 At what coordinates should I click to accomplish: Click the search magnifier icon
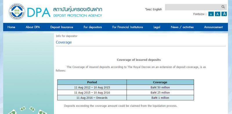[x=223, y=7]
